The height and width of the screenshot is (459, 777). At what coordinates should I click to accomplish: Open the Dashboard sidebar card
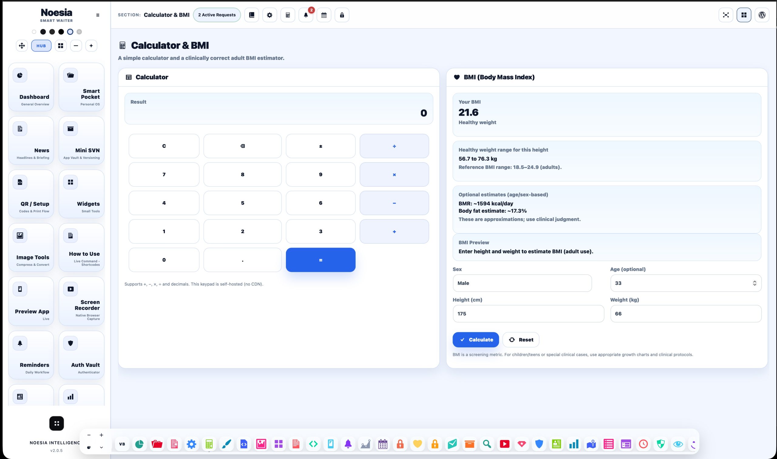(x=31, y=87)
